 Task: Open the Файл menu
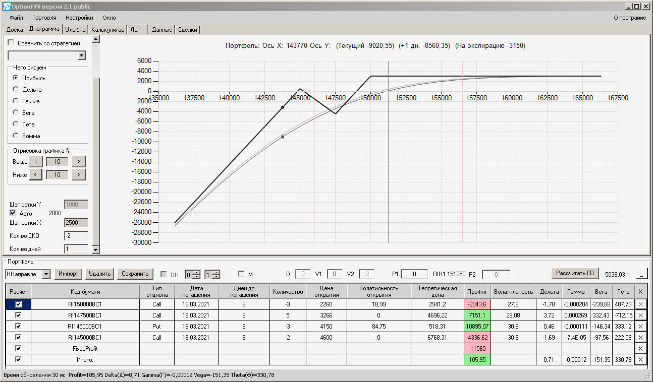click(16, 18)
